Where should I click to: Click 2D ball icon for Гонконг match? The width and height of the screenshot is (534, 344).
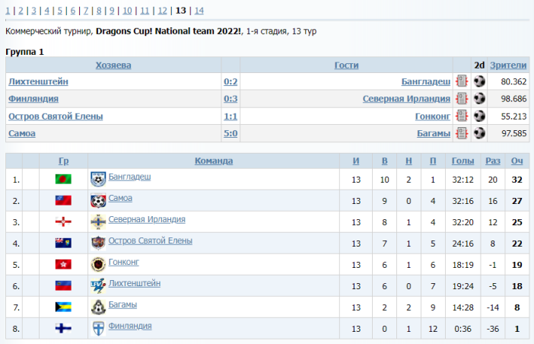coord(479,116)
